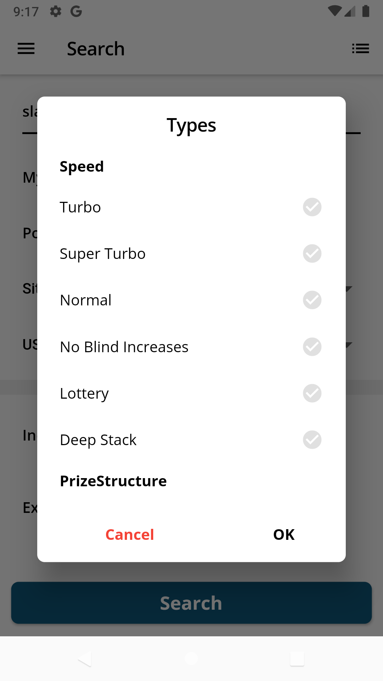The image size is (383, 681).
Task: Toggle the Normal speed checkmark
Action: [x=312, y=300]
